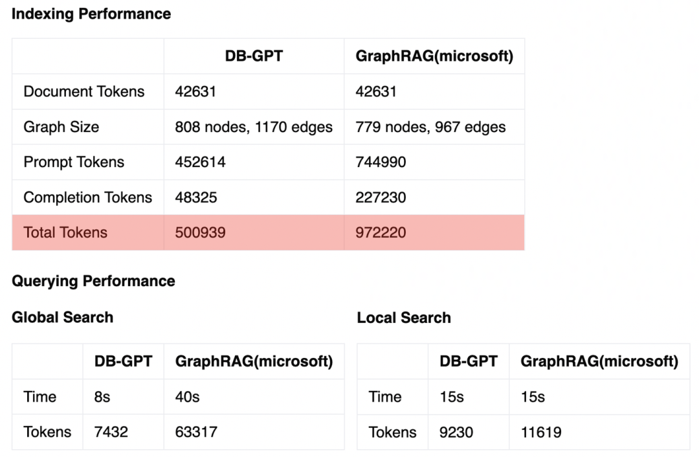This screenshot has height=457, width=699.
Task: Click the Global Search heading
Action: [x=62, y=317]
